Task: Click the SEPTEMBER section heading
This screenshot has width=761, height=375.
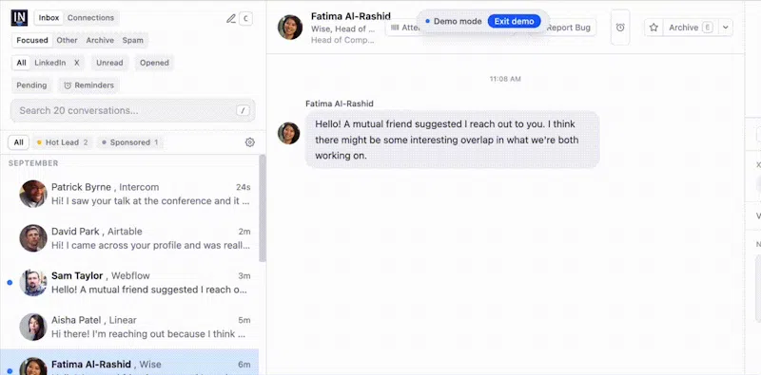Action: (33, 163)
